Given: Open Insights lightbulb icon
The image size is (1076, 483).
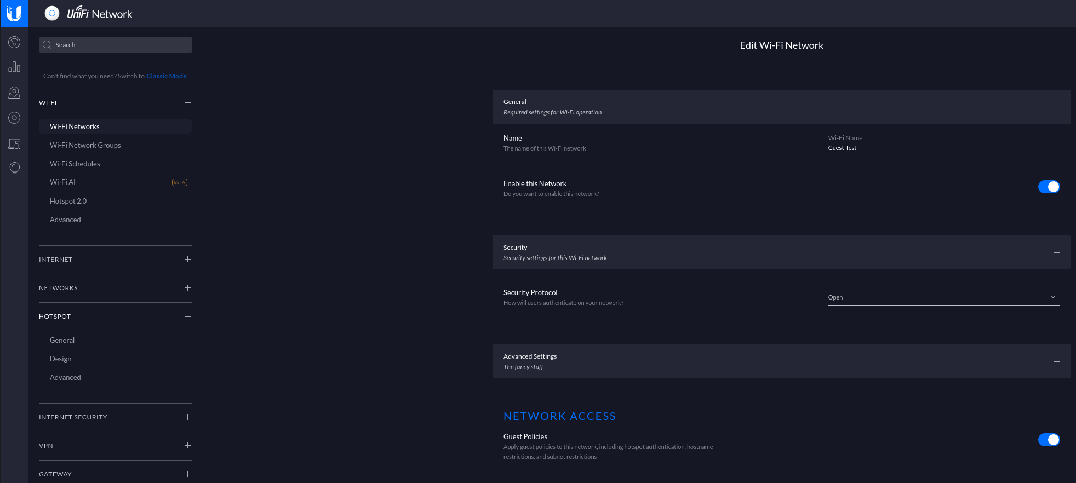Looking at the screenshot, I should point(14,168).
